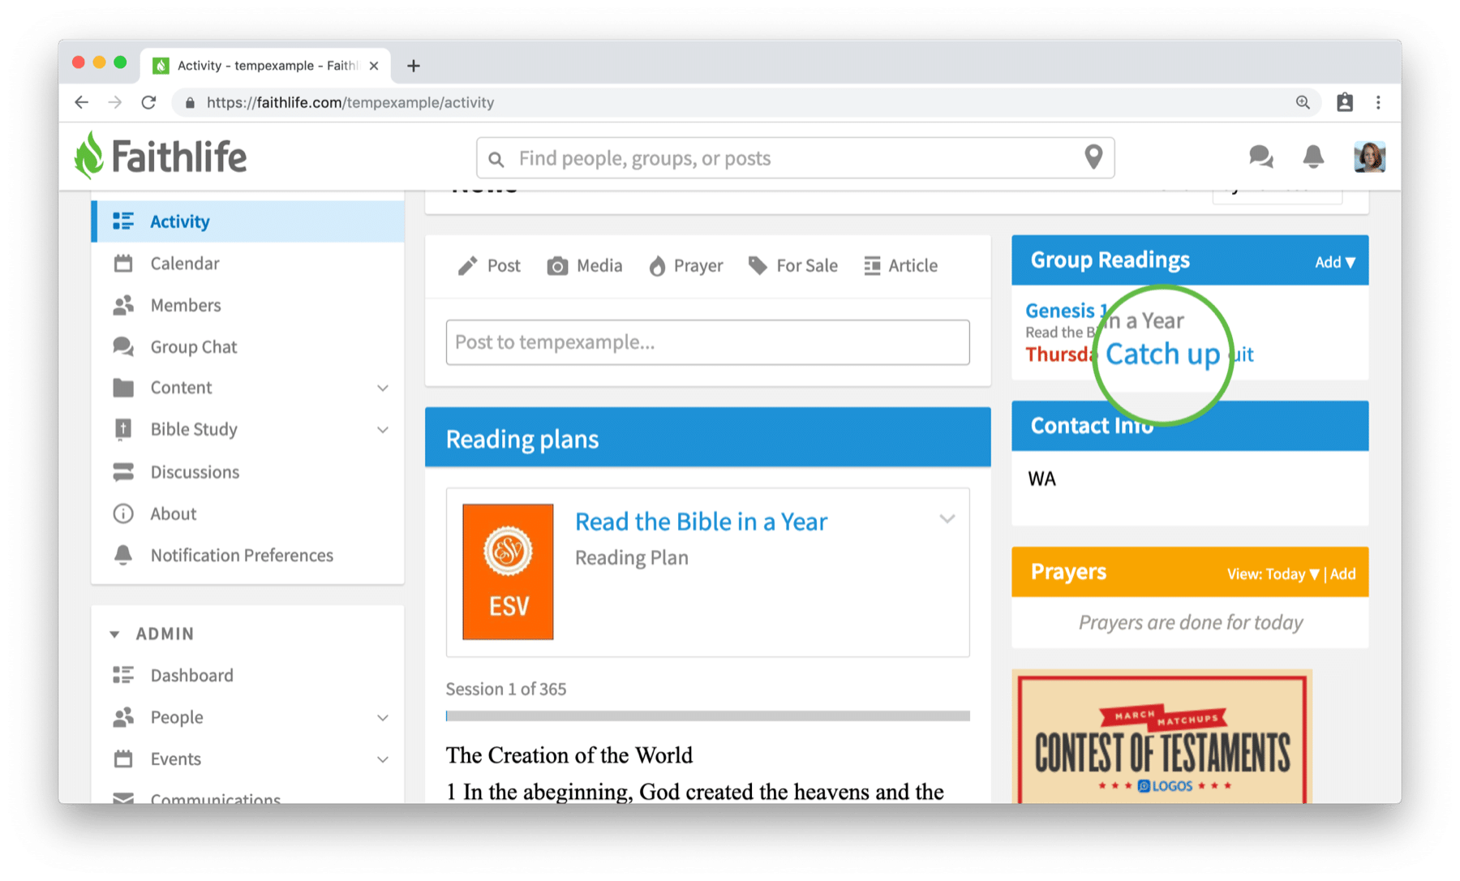Expand the Content section chevron
This screenshot has height=881, width=1460.
[x=383, y=389]
